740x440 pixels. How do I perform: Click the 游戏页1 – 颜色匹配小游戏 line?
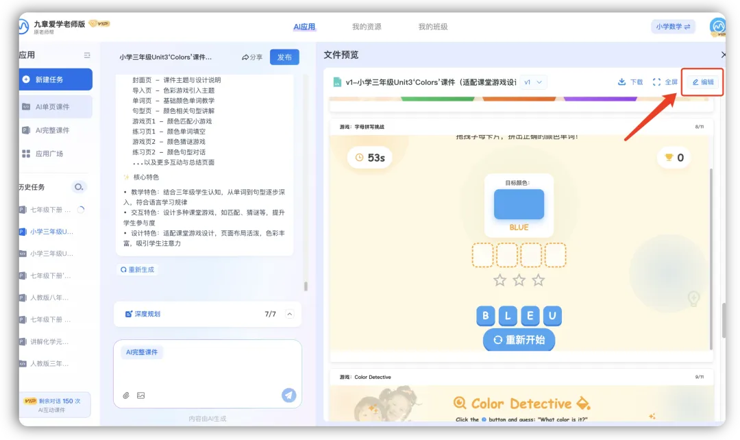172,121
